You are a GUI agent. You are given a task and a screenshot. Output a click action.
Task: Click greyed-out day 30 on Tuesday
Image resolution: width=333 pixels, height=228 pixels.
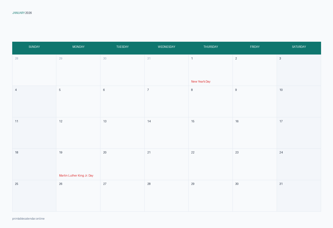tap(105, 58)
